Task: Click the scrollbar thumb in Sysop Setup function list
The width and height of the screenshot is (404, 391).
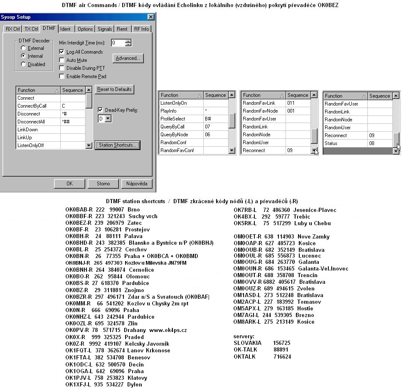Action: click(89, 101)
